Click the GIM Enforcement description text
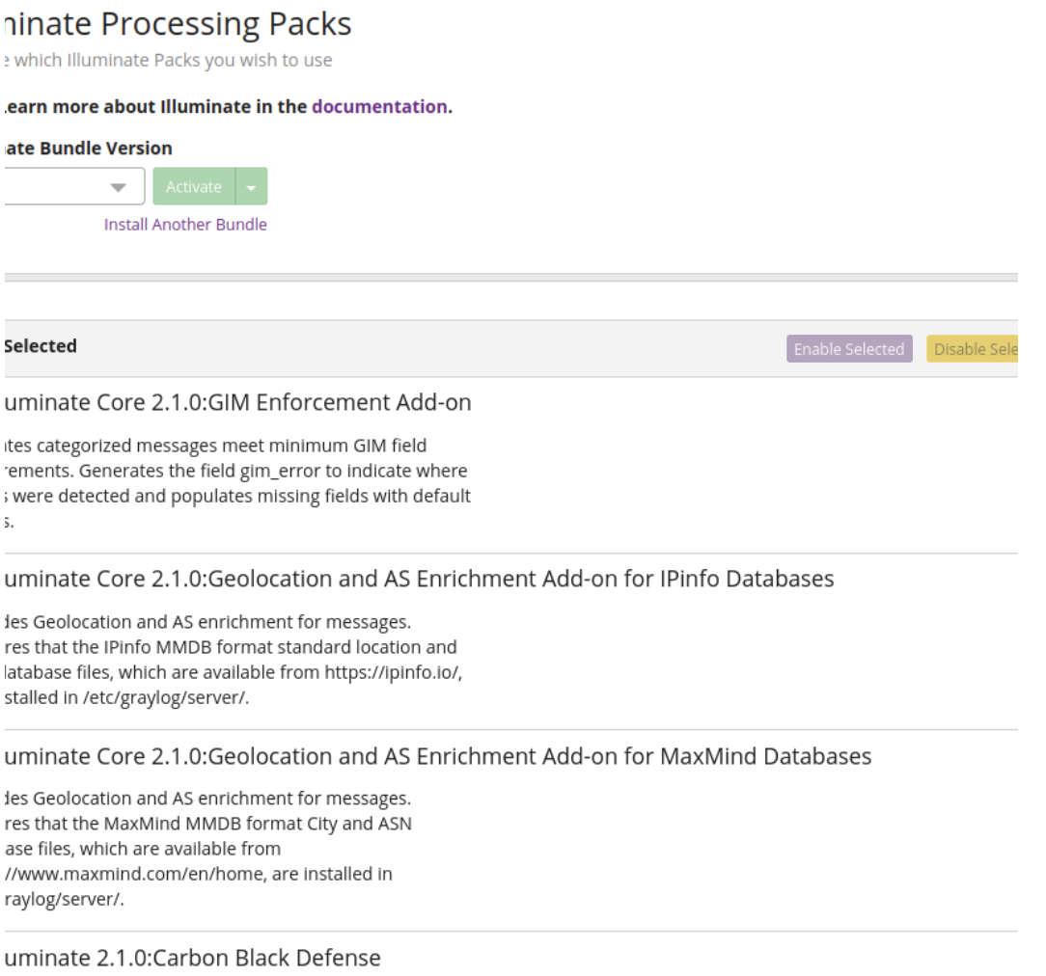Image resolution: width=1046 pixels, height=976 pixels. coord(236,483)
